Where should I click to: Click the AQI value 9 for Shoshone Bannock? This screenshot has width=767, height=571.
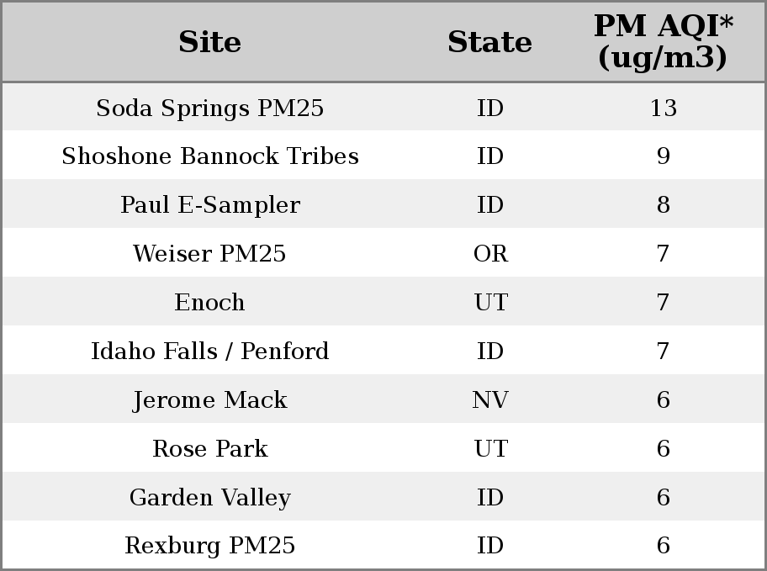pos(664,156)
